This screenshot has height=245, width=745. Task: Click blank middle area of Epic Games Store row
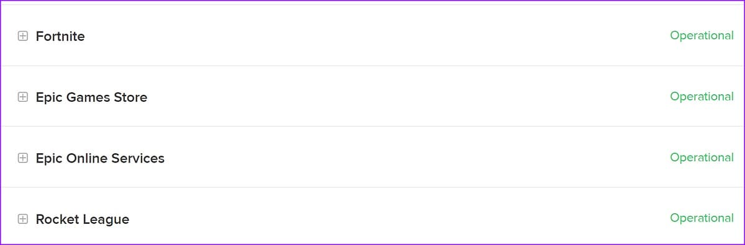pos(372,97)
